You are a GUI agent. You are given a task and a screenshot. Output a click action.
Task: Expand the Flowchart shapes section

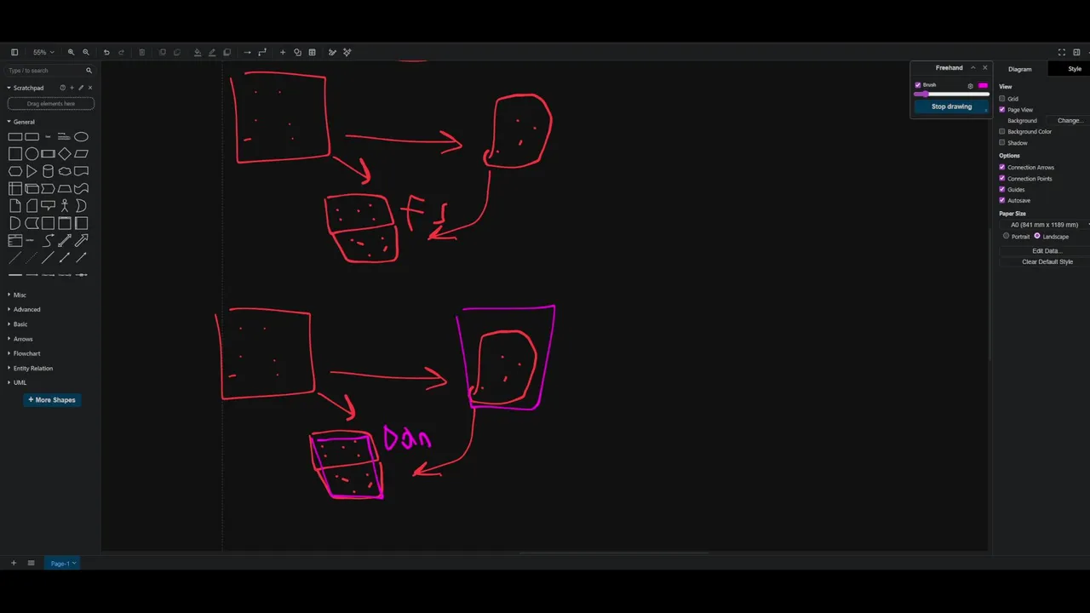24,353
